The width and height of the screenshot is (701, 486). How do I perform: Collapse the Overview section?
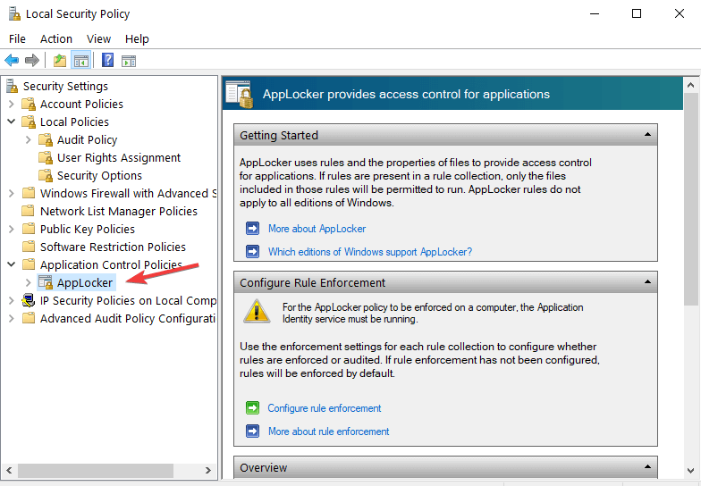point(647,466)
